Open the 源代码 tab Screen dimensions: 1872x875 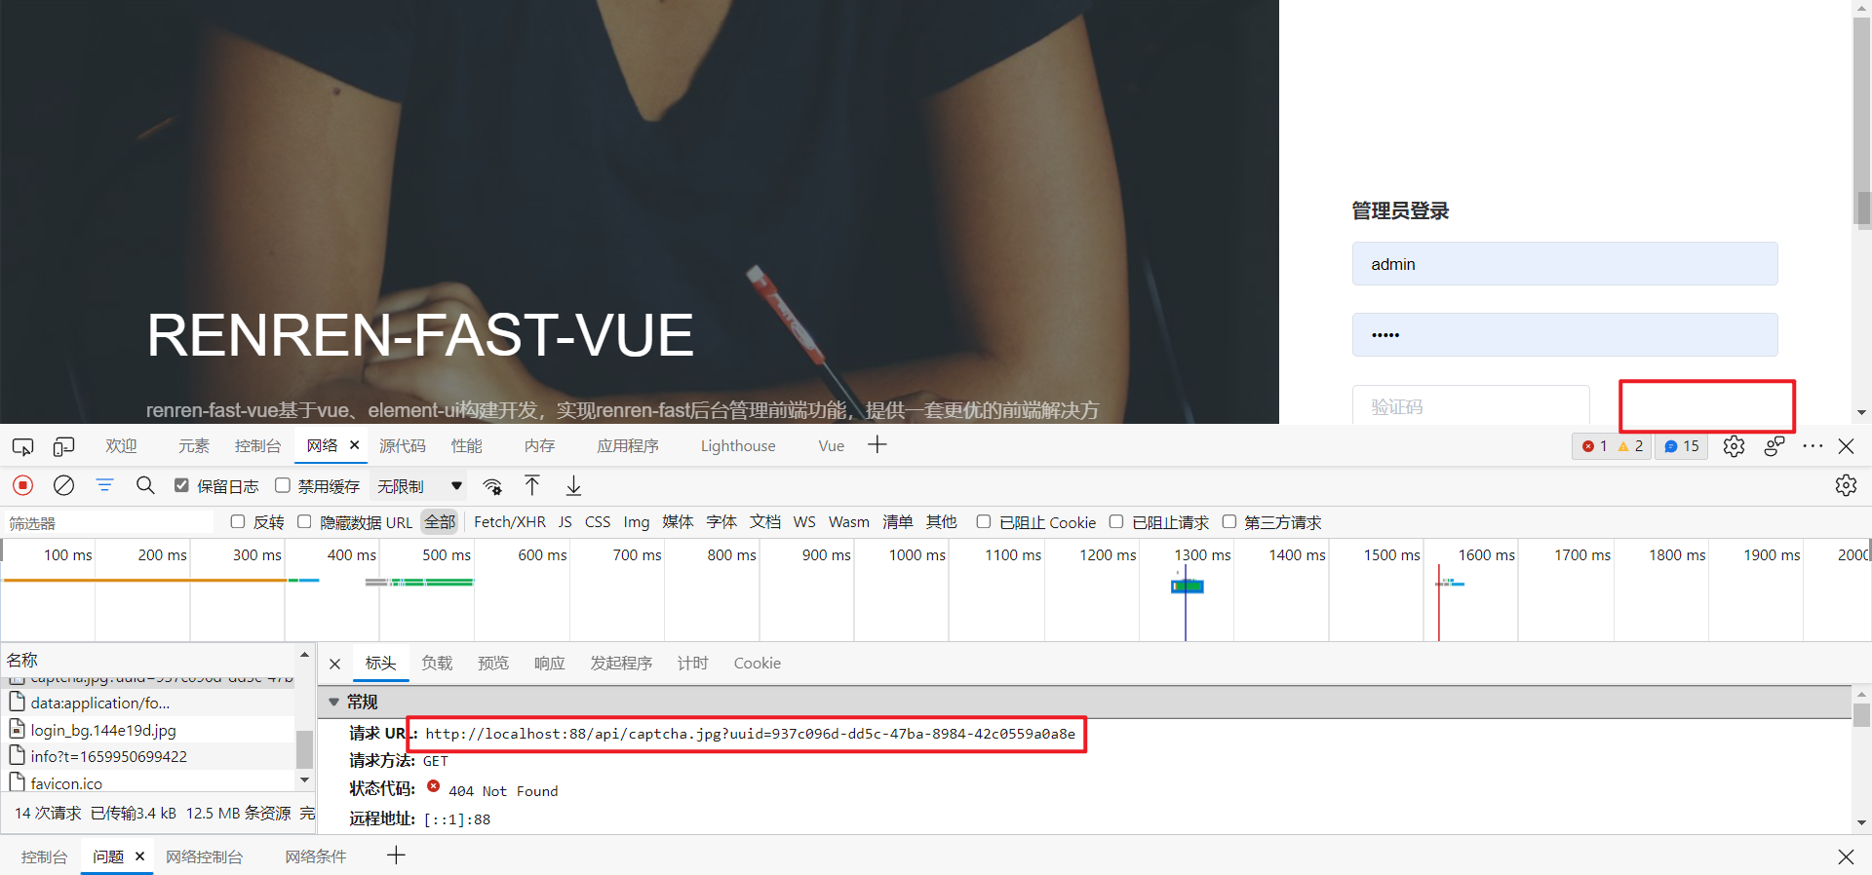coord(403,446)
